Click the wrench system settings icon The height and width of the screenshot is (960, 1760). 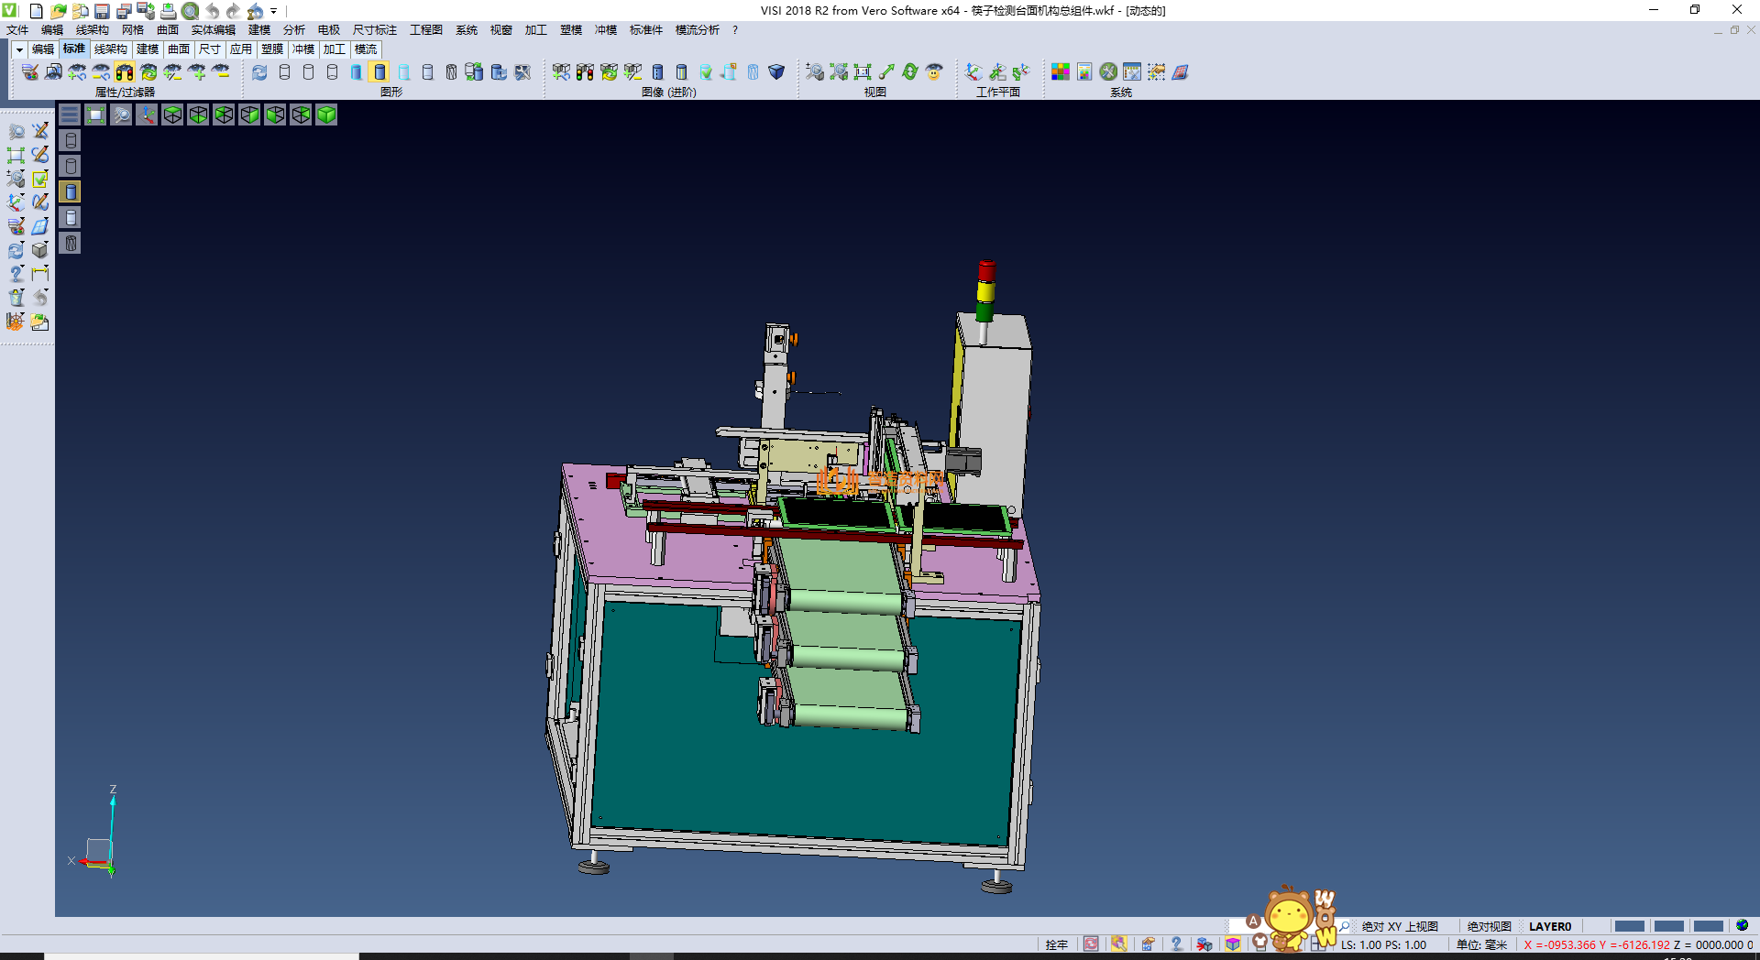pos(1108,72)
